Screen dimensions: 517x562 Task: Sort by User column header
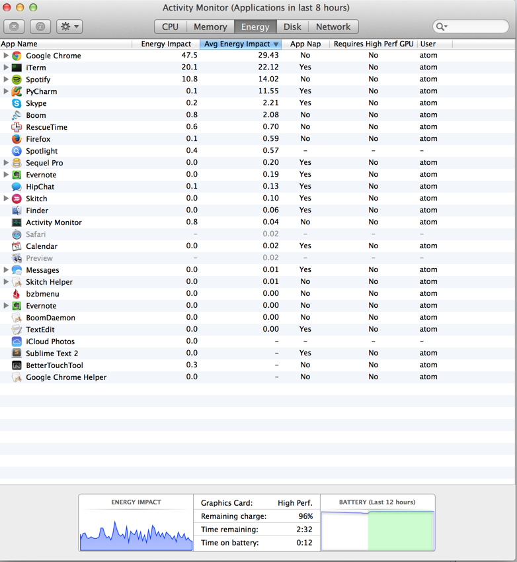point(435,44)
